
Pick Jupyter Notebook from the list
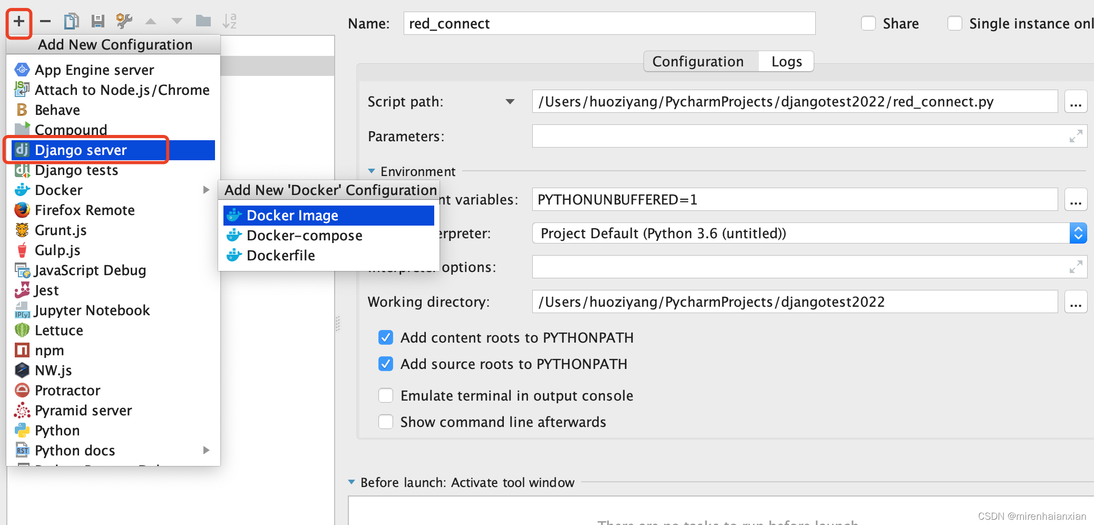(113, 310)
